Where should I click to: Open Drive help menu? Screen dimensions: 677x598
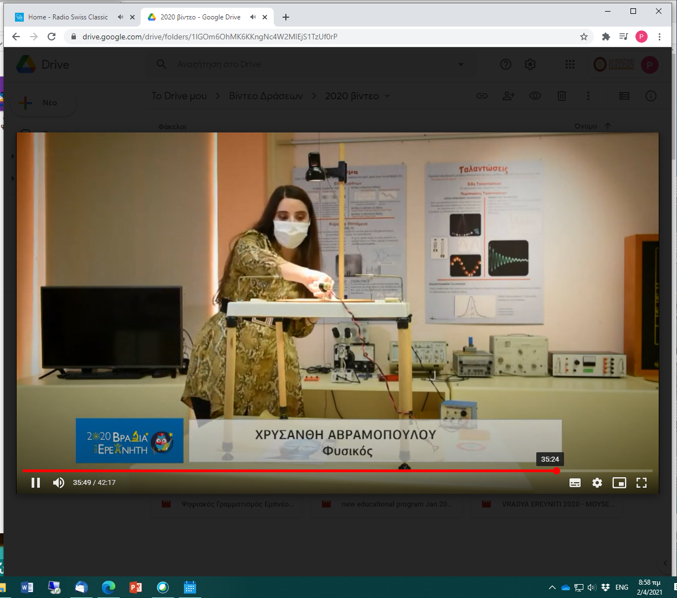(x=506, y=64)
